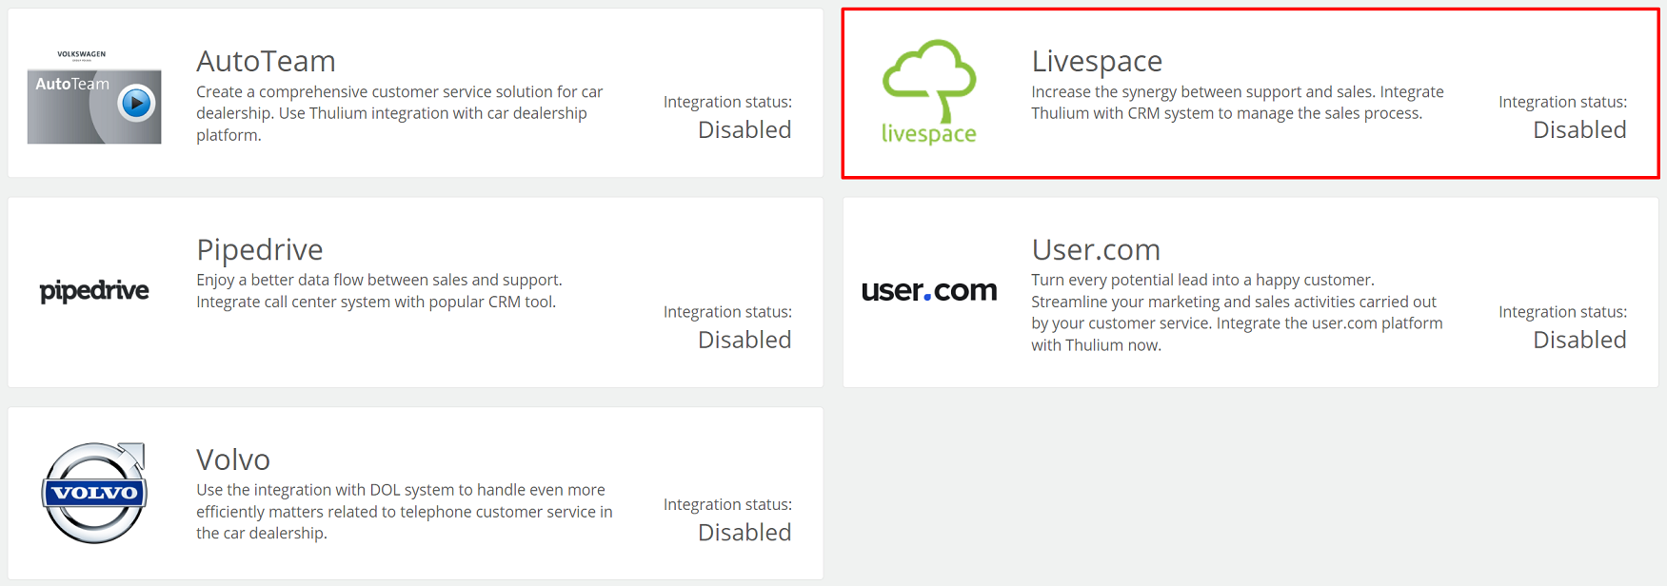The width and height of the screenshot is (1667, 586).
Task: Open the Livespace integration title
Action: click(x=1097, y=61)
